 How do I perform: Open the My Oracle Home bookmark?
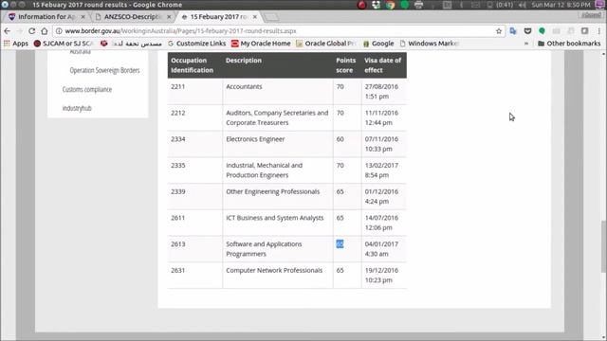[261, 44]
